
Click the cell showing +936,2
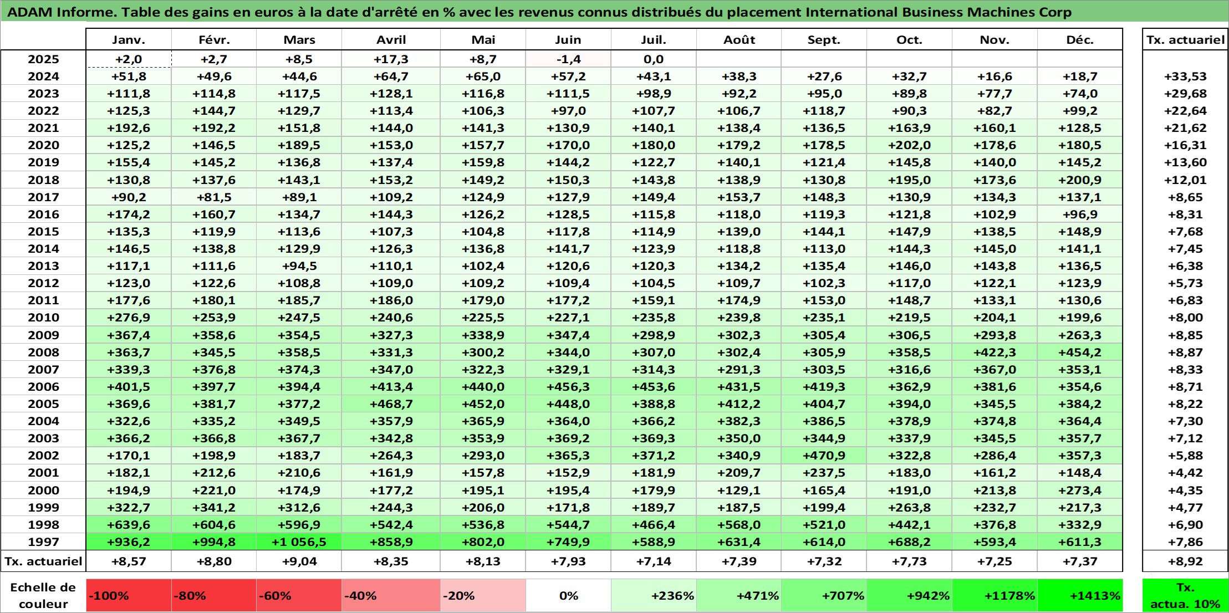pyautogui.click(x=129, y=542)
